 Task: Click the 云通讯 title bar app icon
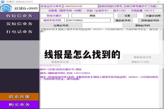click(3, 2)
